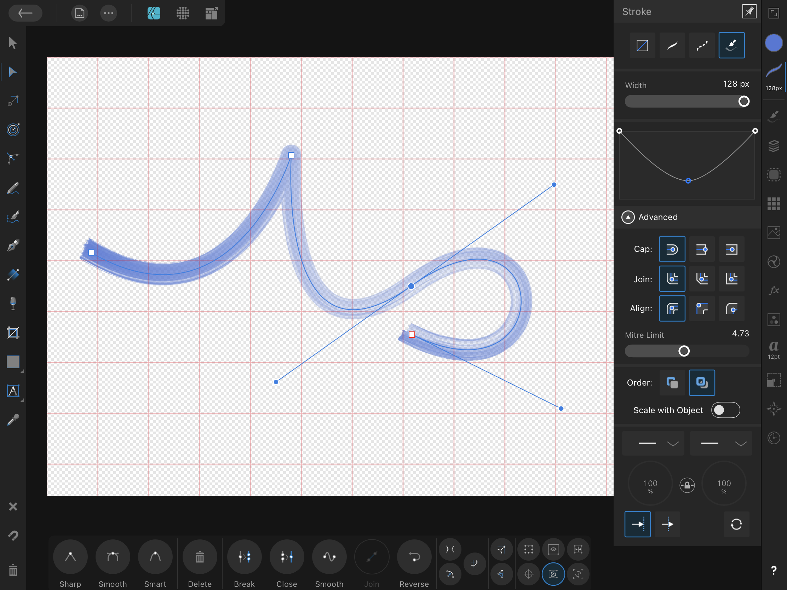The height and width of the screenshot is (590, 787).
Task: Open the end arrowhead dropdown
Action: pos(721,444)
